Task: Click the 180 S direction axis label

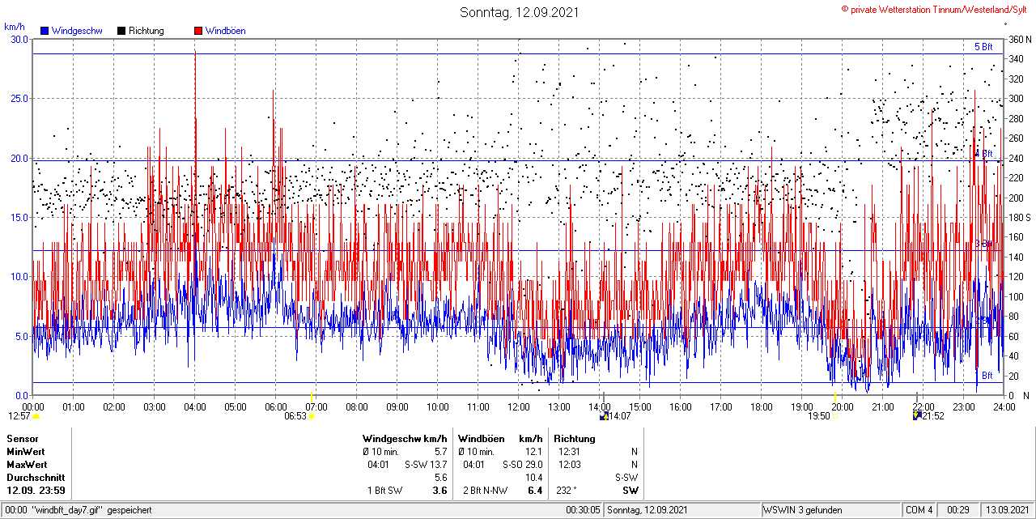Action: click(x=1019, y=217)
